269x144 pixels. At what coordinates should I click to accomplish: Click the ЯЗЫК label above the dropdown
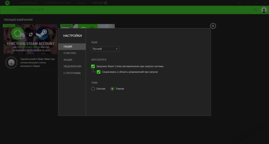94,42
